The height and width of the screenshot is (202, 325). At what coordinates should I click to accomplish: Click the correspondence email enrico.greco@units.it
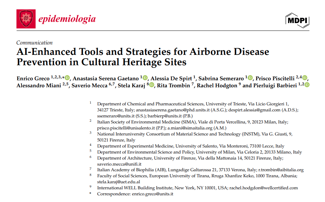click(x=152, y=194)
